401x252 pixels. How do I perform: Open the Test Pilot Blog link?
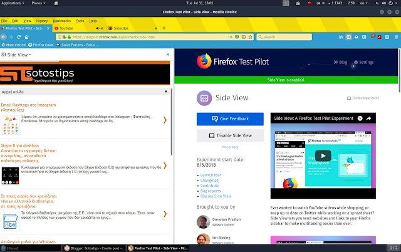click(340, 62)
